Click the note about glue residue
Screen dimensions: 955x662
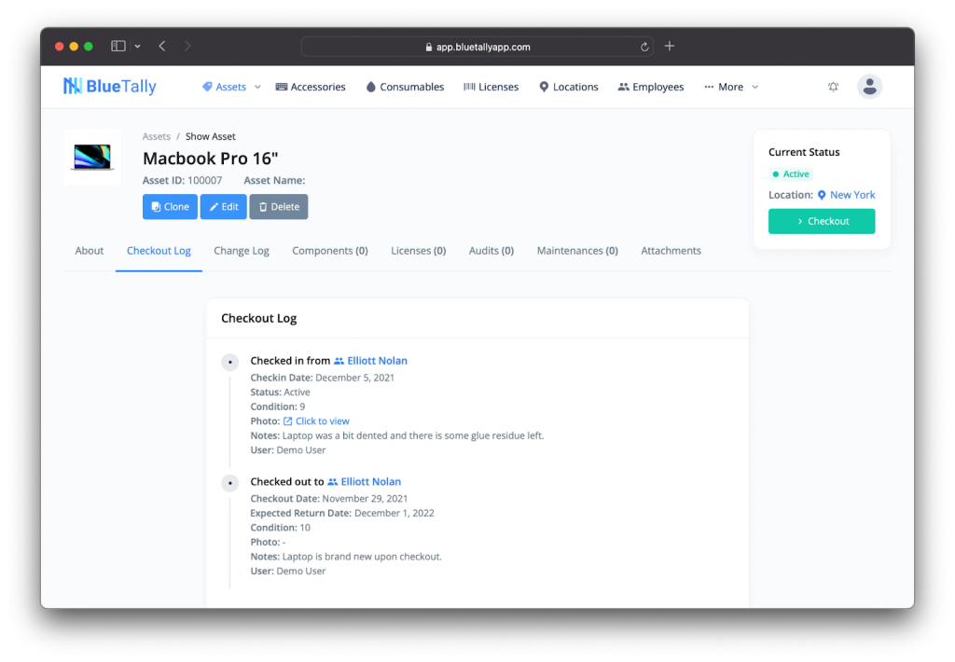(x=397, y=436)
